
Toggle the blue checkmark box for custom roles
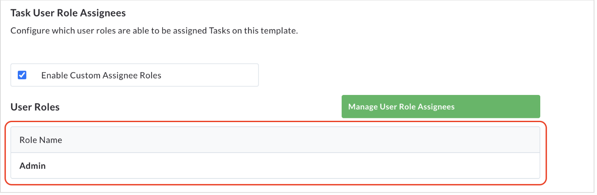(22, 75)
